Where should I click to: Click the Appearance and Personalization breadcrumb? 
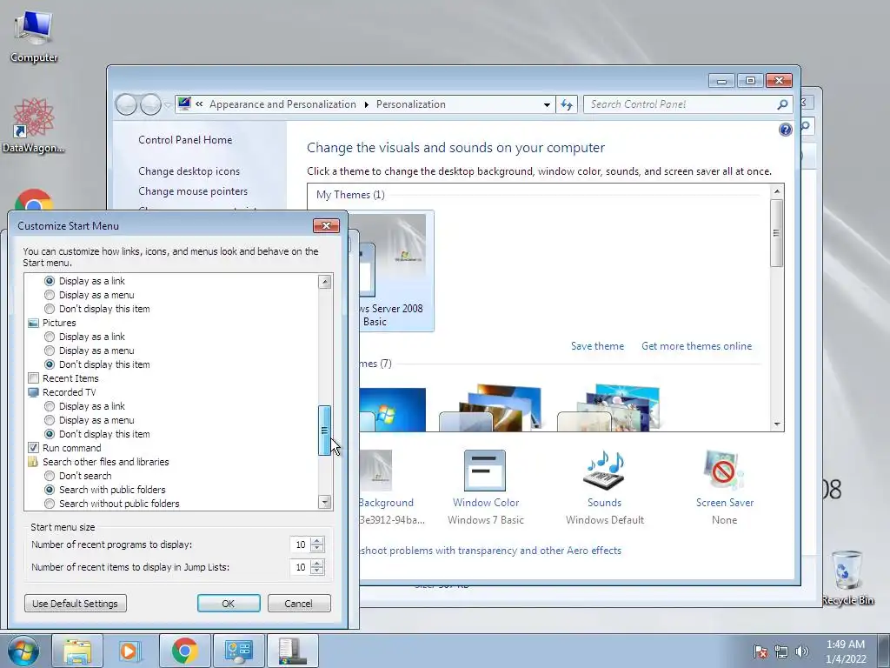[282, 104]
